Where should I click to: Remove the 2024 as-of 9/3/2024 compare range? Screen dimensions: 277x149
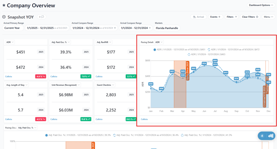115,28
